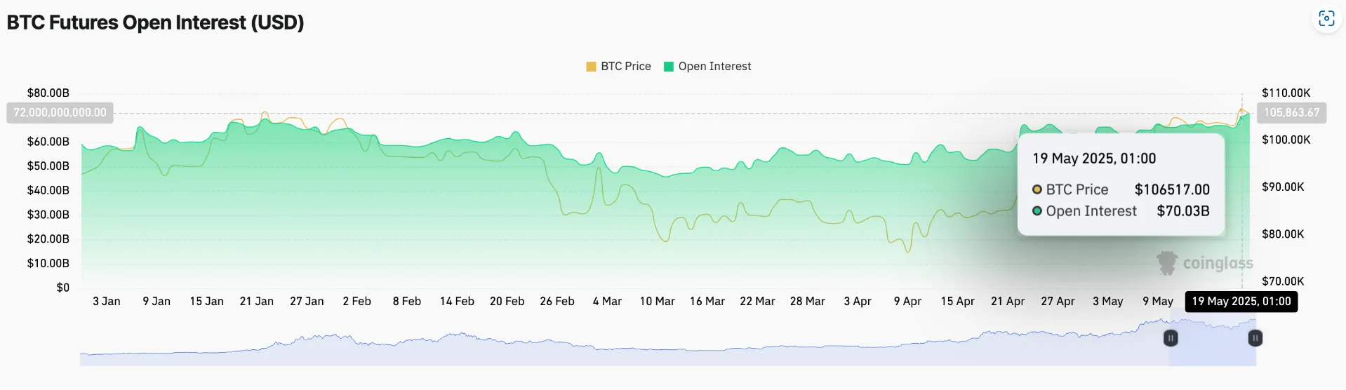Toggle the Open Interest legend series
This screenshot has height=390, width=1346.
point(707,66)
